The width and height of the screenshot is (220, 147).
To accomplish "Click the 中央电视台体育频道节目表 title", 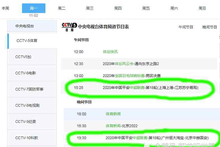I will tap(103, 27).
